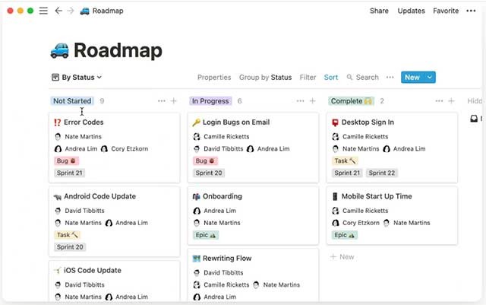Go back with the left arrow
Screen dimensions: 486x305
coord(58,11)
